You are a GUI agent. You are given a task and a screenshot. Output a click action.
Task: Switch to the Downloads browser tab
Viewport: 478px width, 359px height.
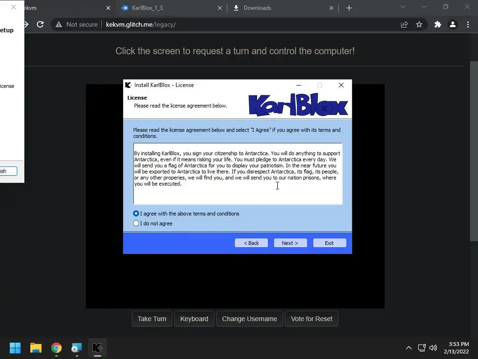[x=282, y=8]
